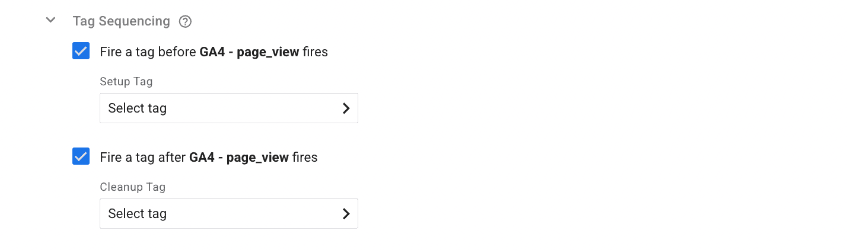Click the arrow icon in Setup Tag selector
Image resolution: width=847 pixels, height=250 pixels.
pos(346,108)
